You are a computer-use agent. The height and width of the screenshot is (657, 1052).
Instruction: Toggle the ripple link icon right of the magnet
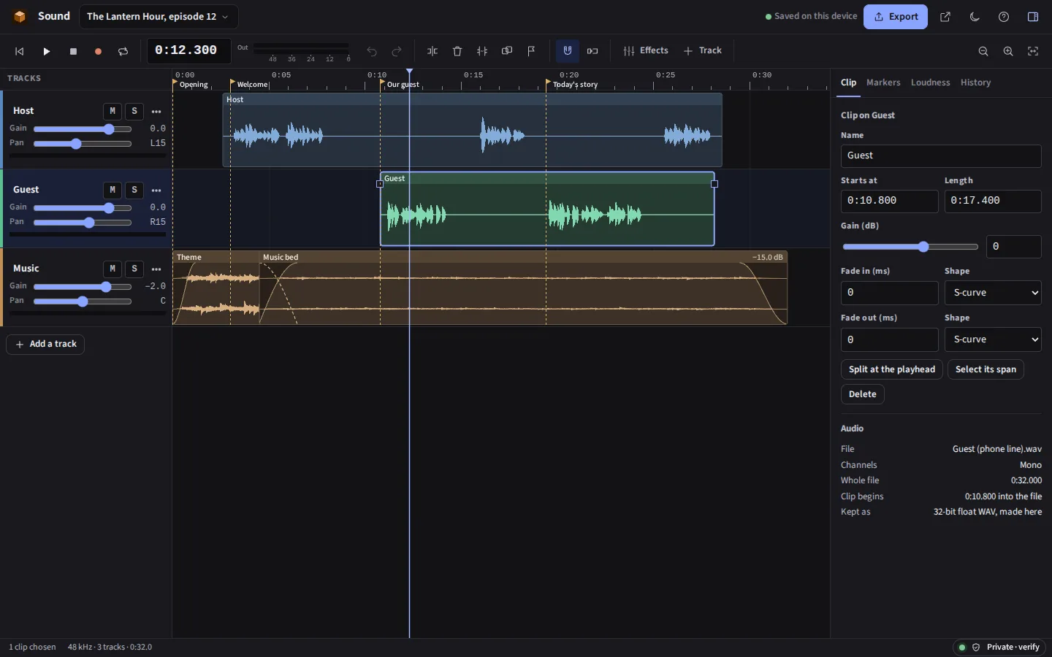tap(592, 51)
